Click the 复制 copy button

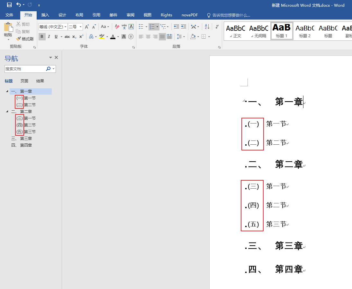[x=23, y=31]
